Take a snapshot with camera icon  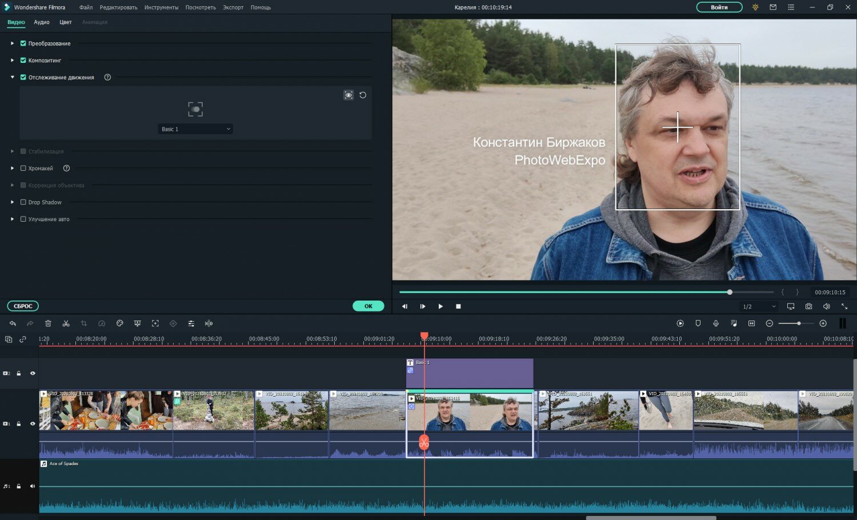point(808,306)
